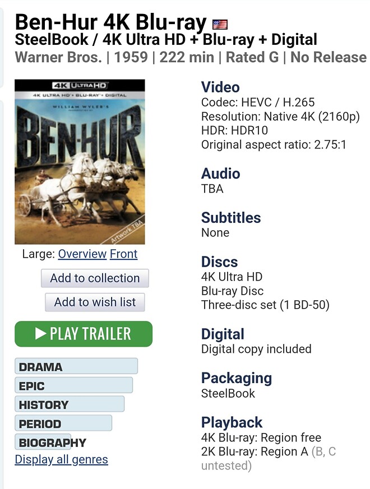Play the Ben-Hur trailer

pyautogui.click(x=84, y=334)
